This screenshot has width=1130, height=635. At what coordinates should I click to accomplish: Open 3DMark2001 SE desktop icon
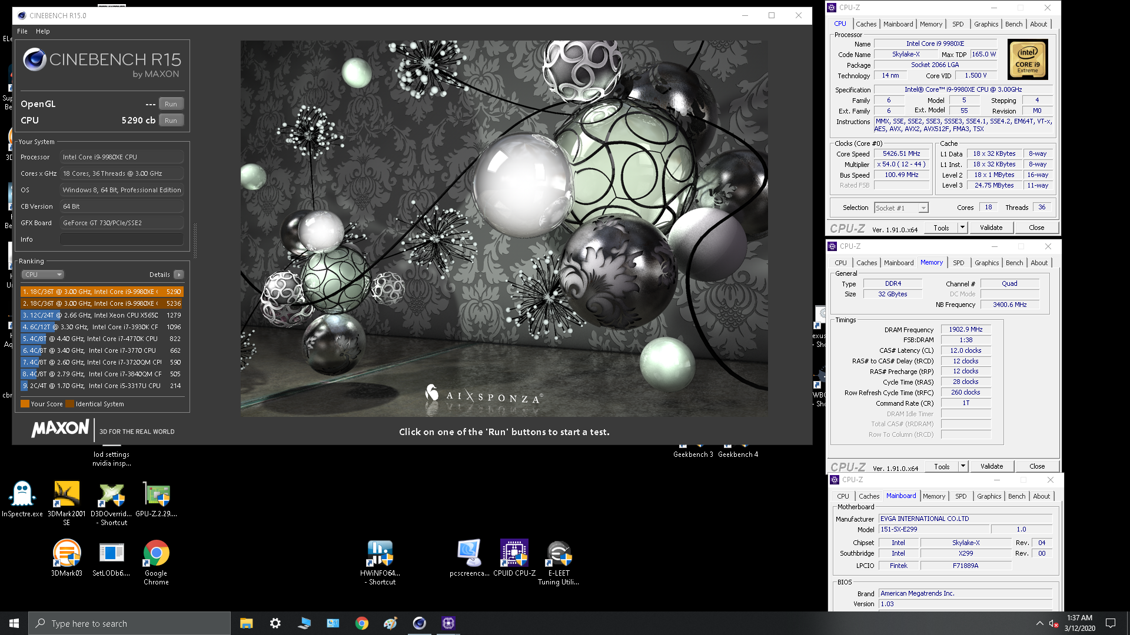67,503
